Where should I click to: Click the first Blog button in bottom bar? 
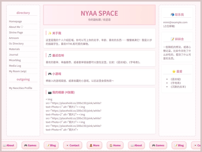[x=51, y=145]
